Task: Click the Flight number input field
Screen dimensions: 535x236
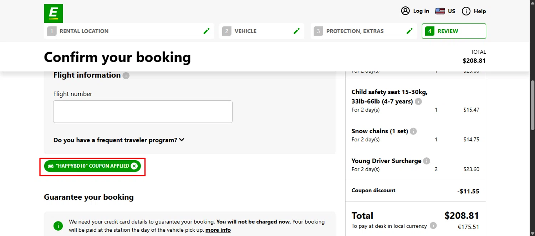Action: pos(143,112)
